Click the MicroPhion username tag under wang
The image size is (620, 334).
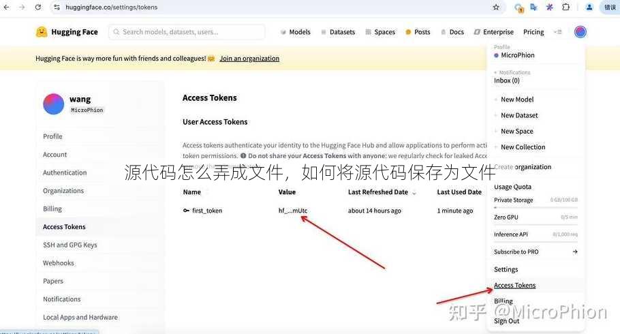pos(87,110)
